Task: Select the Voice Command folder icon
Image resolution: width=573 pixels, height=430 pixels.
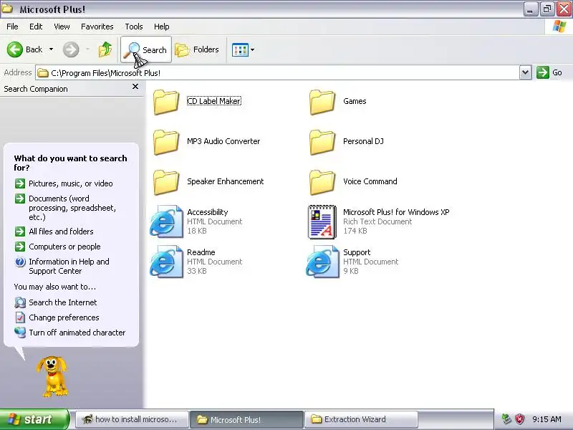Action: 322,183
